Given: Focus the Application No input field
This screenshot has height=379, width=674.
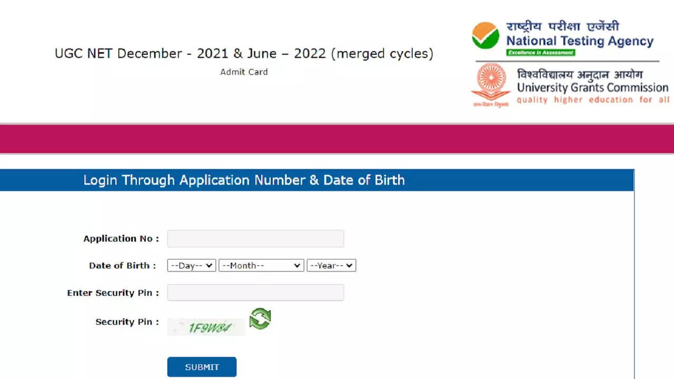Looking at the screenshot, I should 255,238.
